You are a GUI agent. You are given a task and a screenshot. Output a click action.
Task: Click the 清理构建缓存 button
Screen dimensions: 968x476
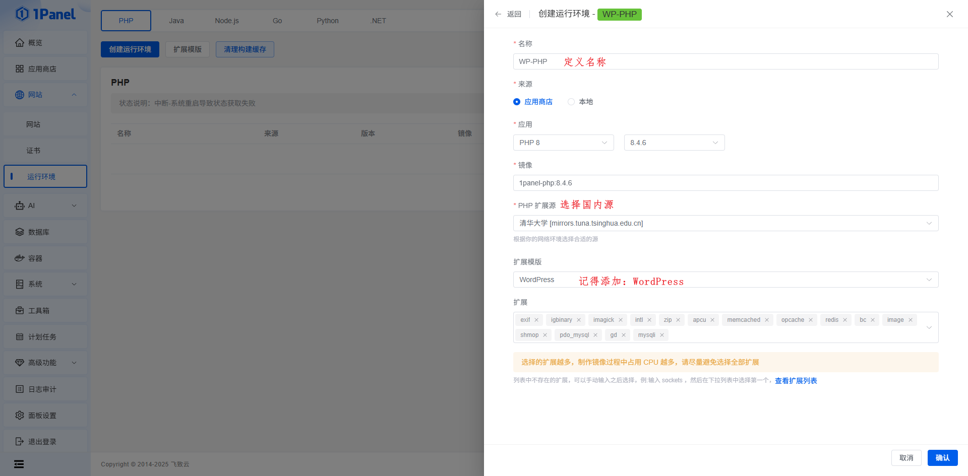[x=245, y=49]
